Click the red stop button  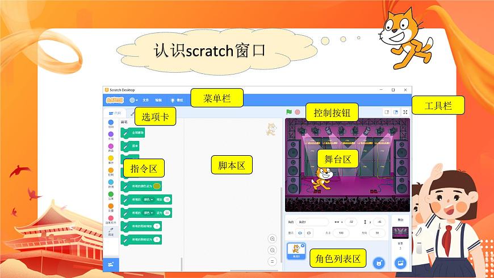(298, 112)
